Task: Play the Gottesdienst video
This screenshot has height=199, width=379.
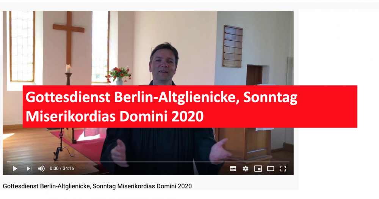Action: coord(15,169)
